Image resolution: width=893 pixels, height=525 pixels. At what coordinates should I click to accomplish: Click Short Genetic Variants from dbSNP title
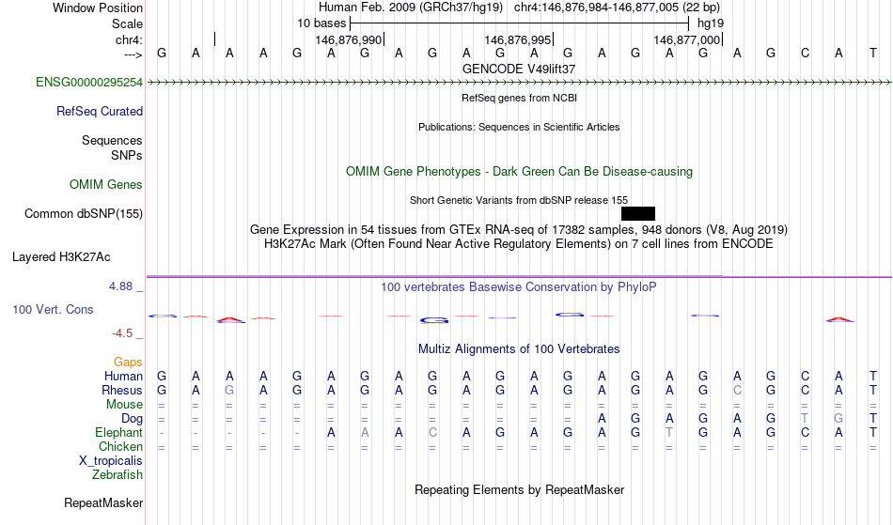(x=519, y=200)
